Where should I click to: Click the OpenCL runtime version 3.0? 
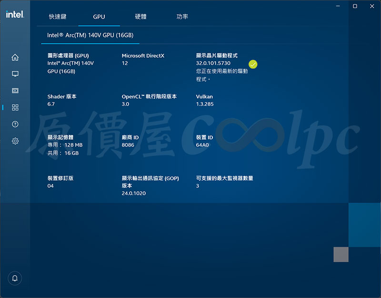click(x=125, y=104)
